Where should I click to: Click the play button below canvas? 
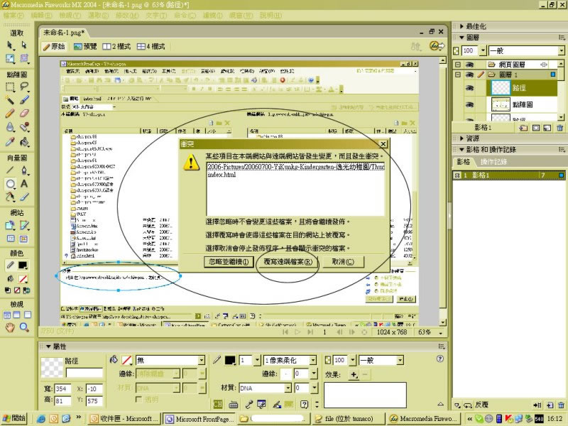297,332
